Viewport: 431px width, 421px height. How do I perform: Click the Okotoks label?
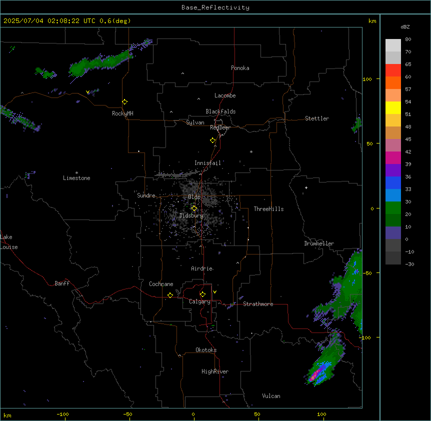coord(206,350)
